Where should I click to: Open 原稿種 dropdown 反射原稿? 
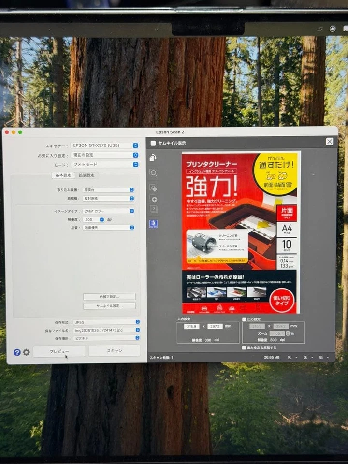click(108, 198)
